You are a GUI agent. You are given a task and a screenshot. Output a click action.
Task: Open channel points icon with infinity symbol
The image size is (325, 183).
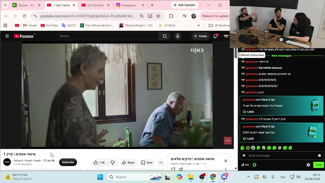tap(245, 165)
